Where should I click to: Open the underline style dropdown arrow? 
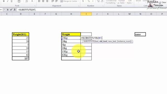coord(14,1)
